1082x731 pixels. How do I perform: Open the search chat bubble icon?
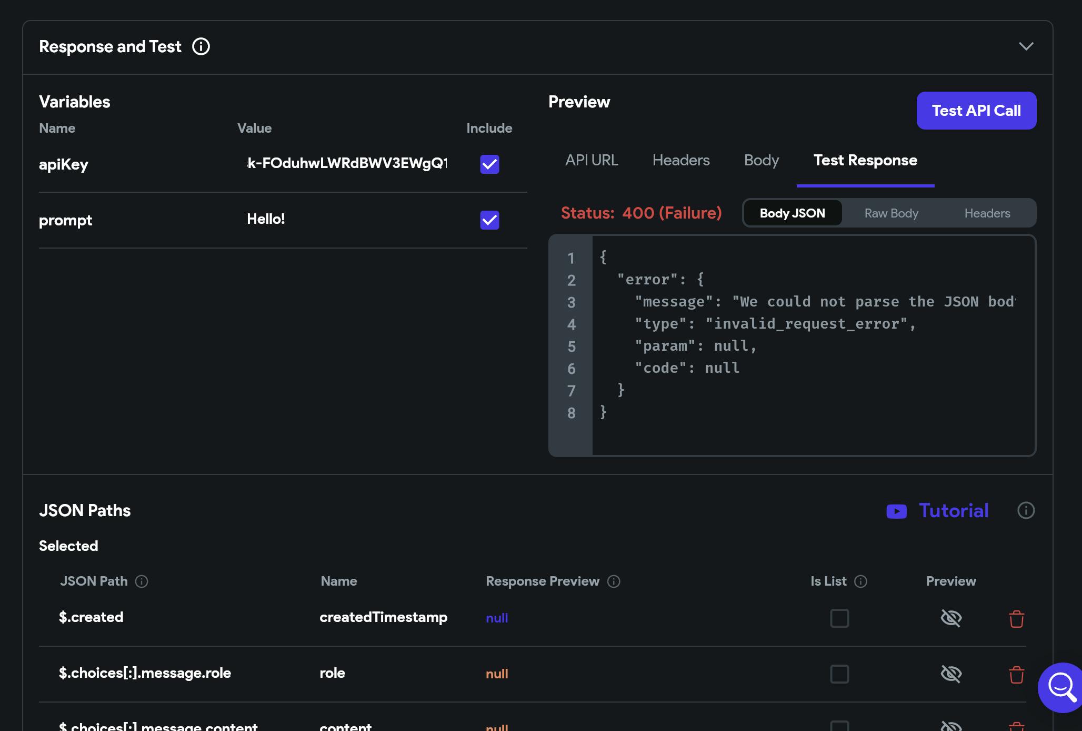pos(1061,687)
